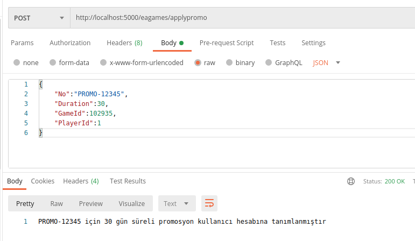Open the Test Results tab
This screenshot has height=241, width=415.
[128, 181]
